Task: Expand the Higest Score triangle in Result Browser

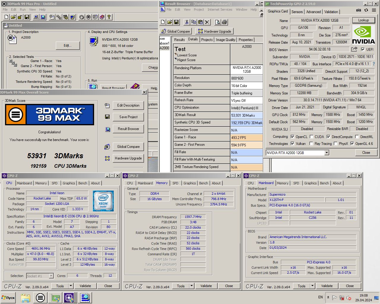Action: click(x=176, y=59)
